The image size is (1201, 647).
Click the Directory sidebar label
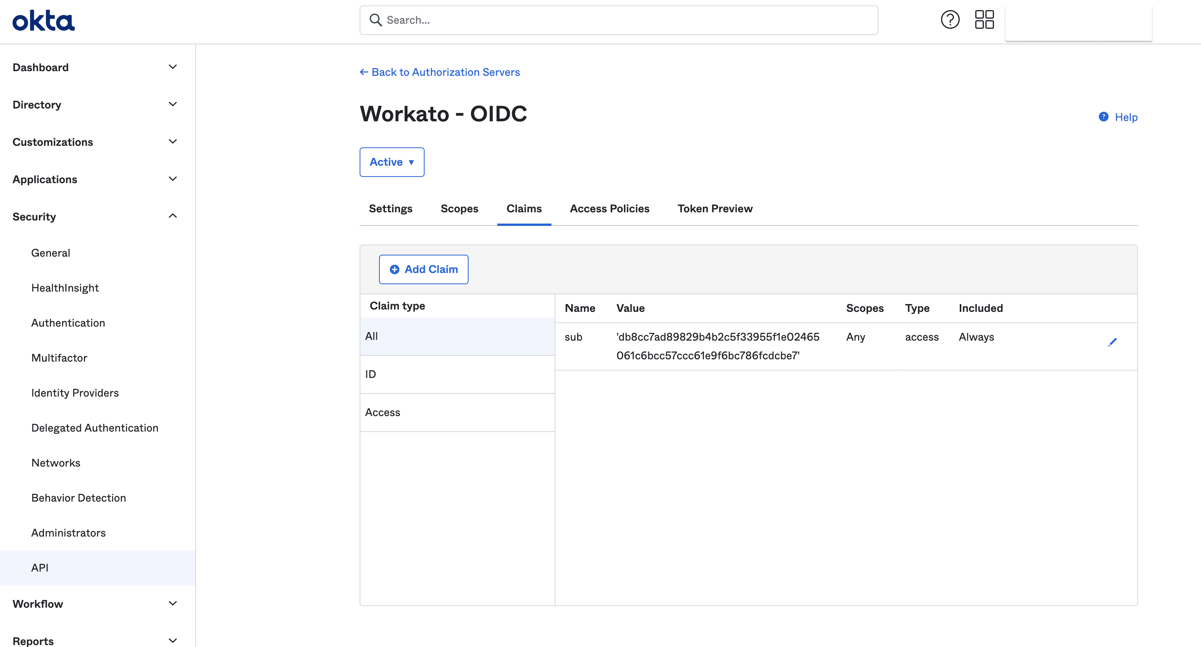pyautogui.click(x=37, y=105)
